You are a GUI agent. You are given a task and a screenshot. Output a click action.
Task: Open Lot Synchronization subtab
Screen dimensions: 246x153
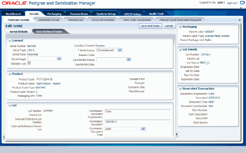103,20
